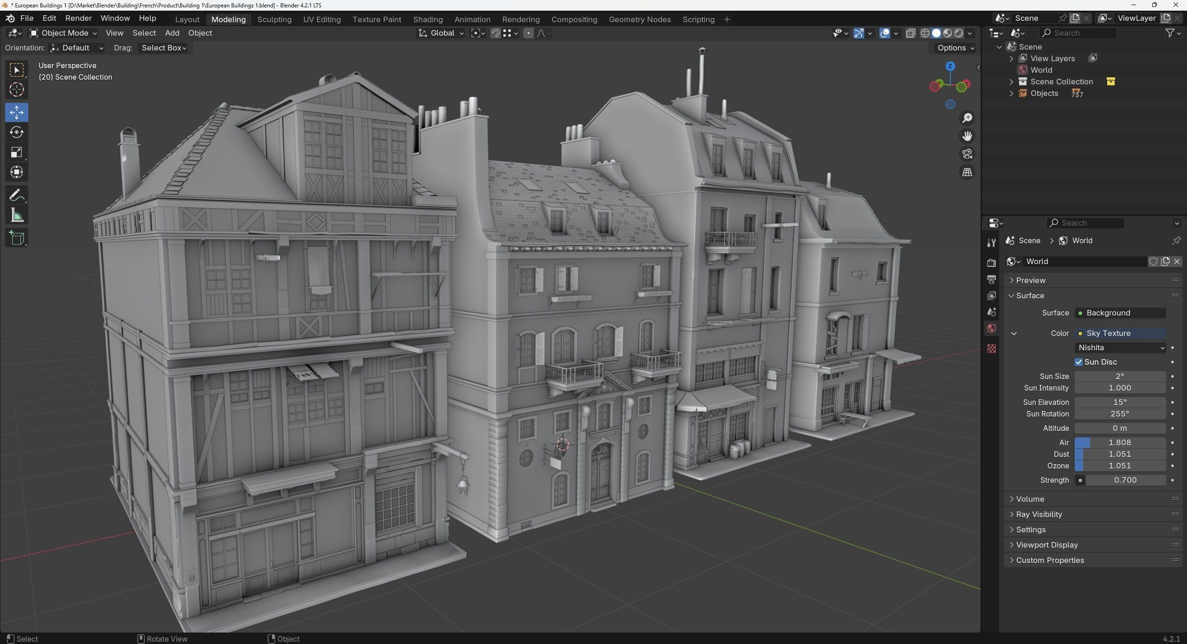Open the File menu
This screenshot has width=1187, height=644.
[x=27, y=18]
